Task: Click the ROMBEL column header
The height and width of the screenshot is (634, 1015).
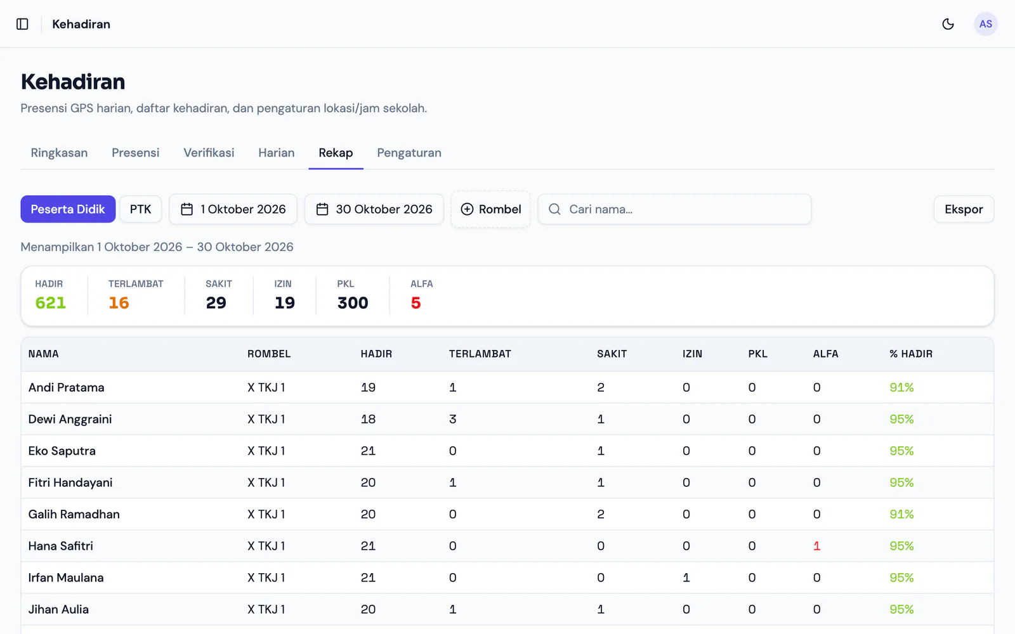Action: pyautogui.click(x=269, y=354)
